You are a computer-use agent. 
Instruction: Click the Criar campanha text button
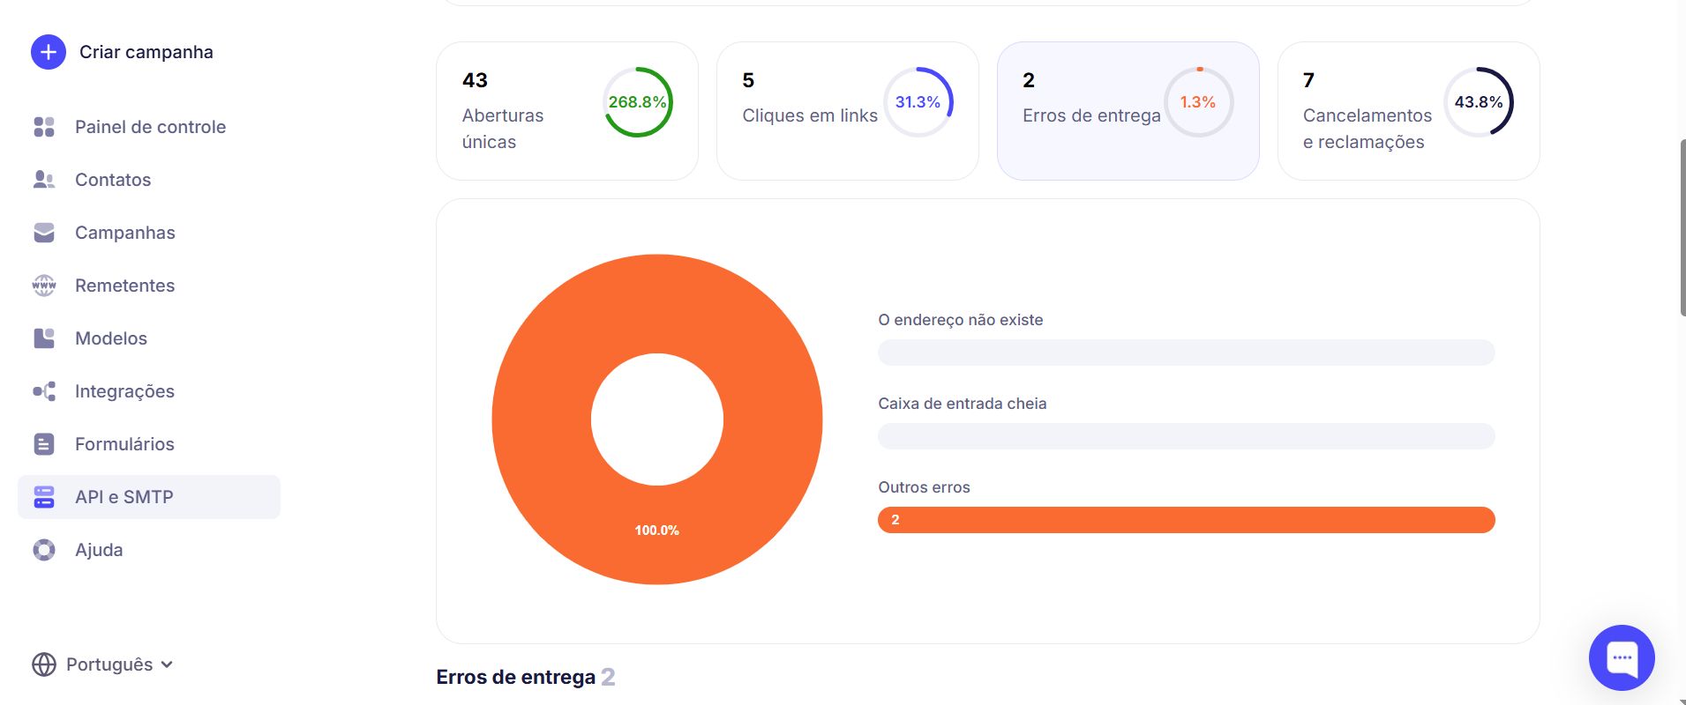click(x=146, y=52)
